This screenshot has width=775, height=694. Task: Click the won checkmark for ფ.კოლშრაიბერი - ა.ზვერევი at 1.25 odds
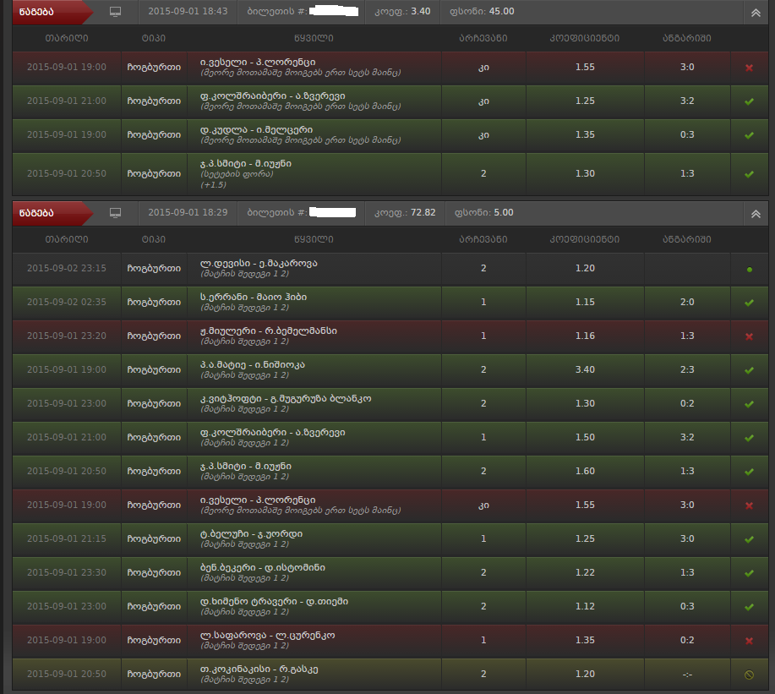[x=749, y=101]
